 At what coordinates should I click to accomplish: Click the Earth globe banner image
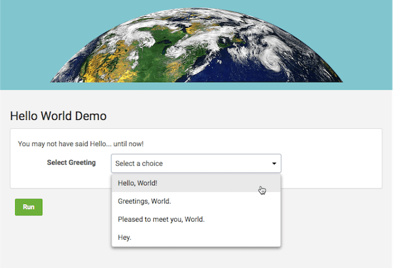pos(196,44)
